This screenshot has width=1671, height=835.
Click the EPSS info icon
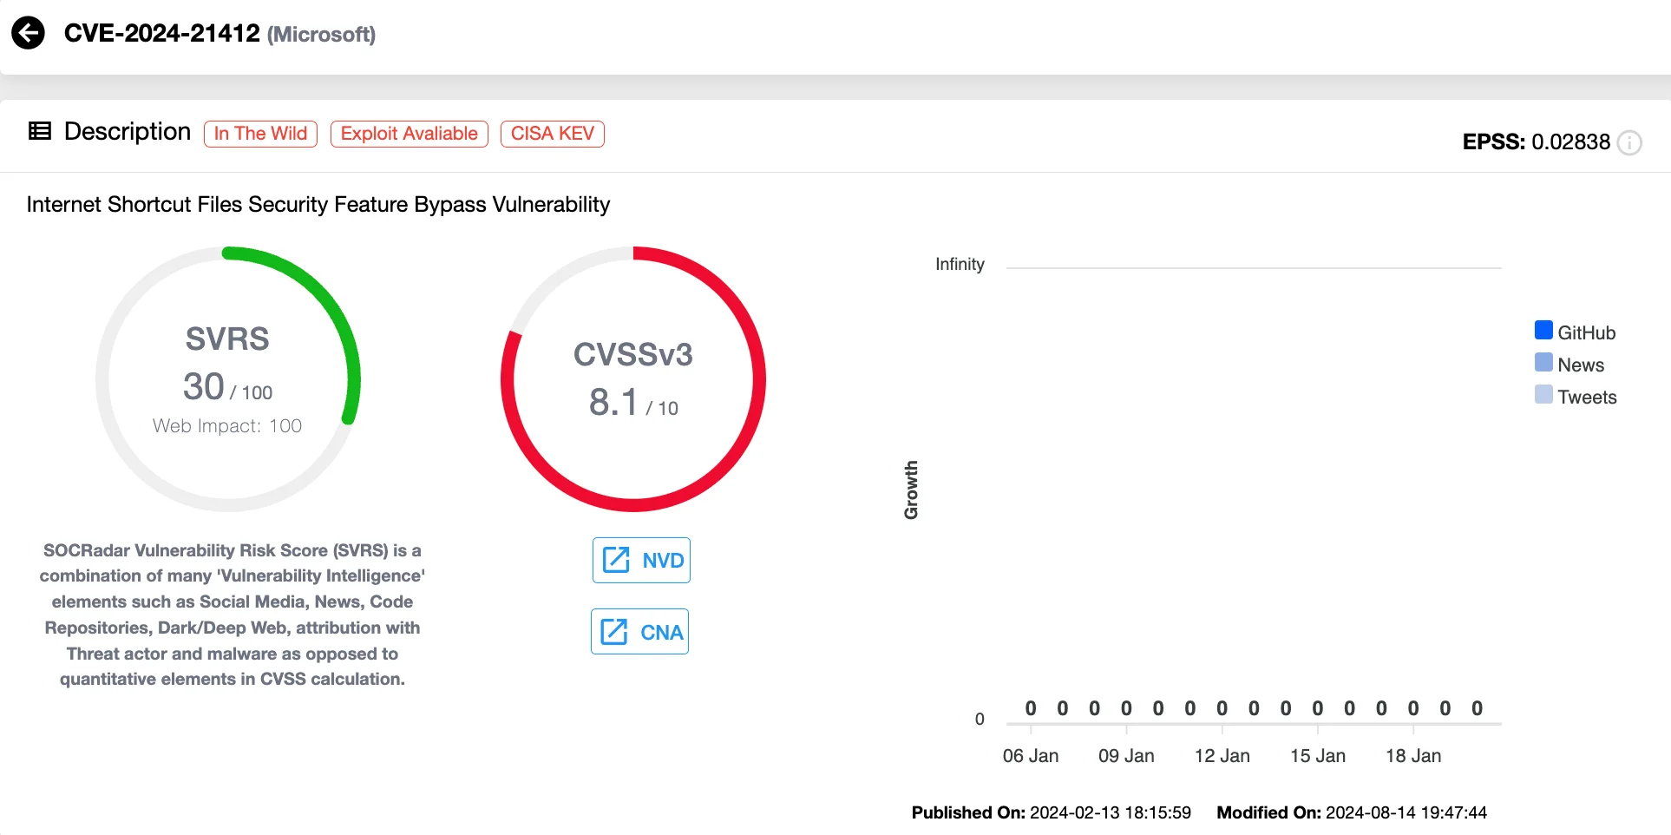click(1629, 142)
